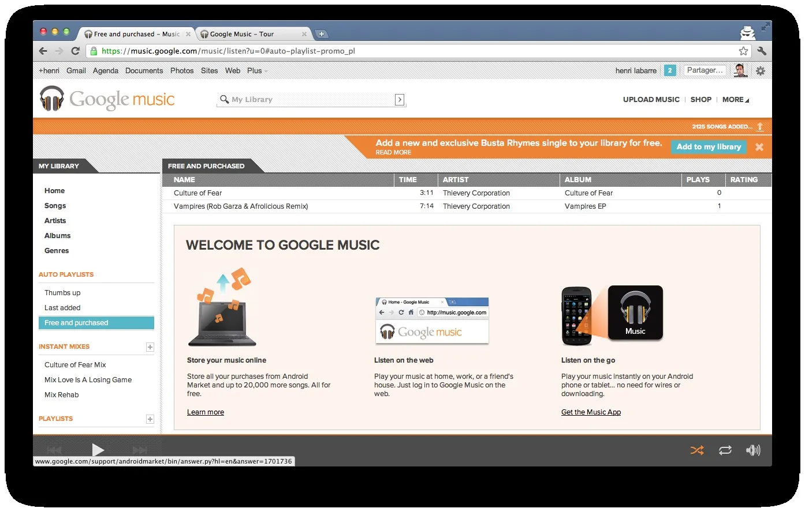Open the profile photo avatar
The image size is (805, 512).
pos(740,70)
